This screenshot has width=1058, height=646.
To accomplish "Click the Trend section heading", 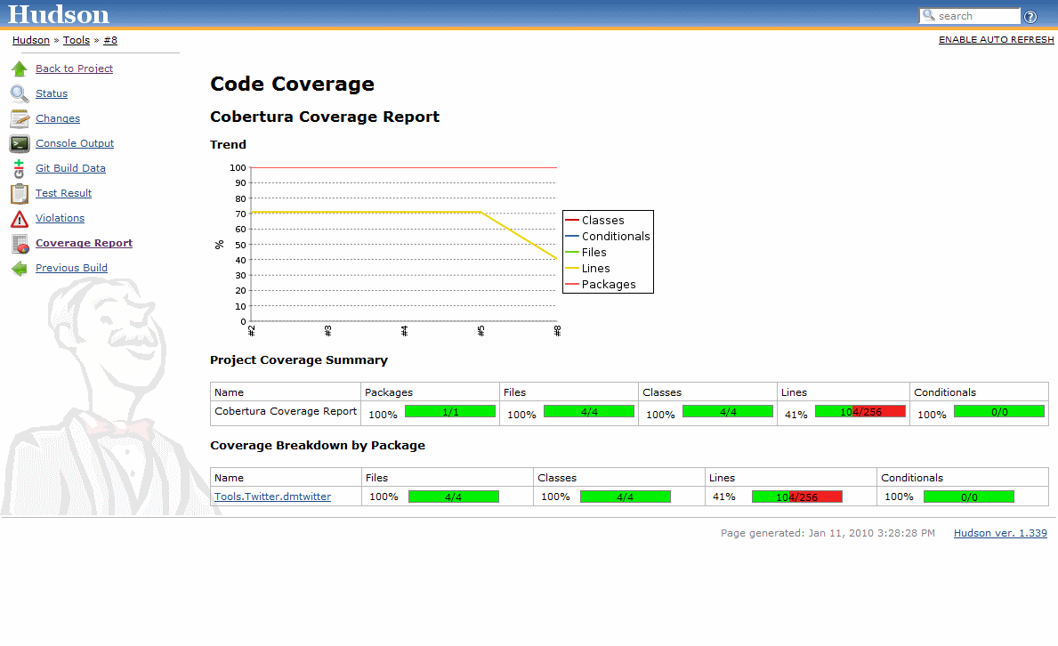I will tap(228, 144).
